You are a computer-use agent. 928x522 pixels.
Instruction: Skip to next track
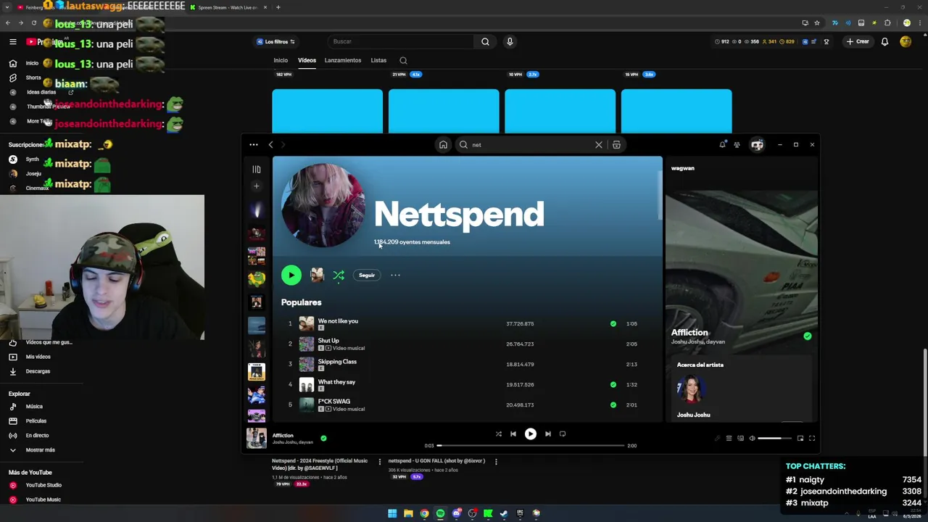[x=547, y=434]
